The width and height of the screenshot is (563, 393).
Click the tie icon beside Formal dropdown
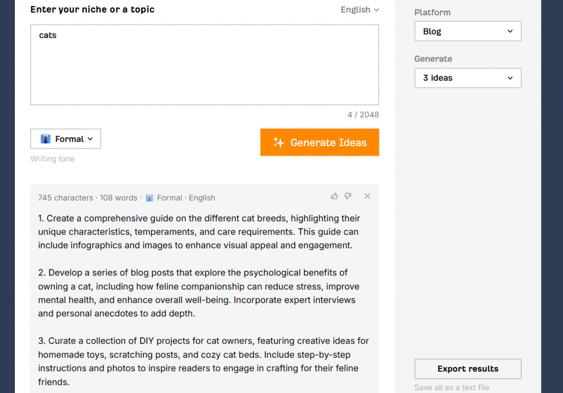pyautogui.click(x=46, y=139)
